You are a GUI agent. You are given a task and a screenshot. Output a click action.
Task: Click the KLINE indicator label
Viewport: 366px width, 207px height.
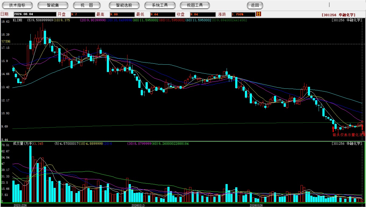point(17,20)
